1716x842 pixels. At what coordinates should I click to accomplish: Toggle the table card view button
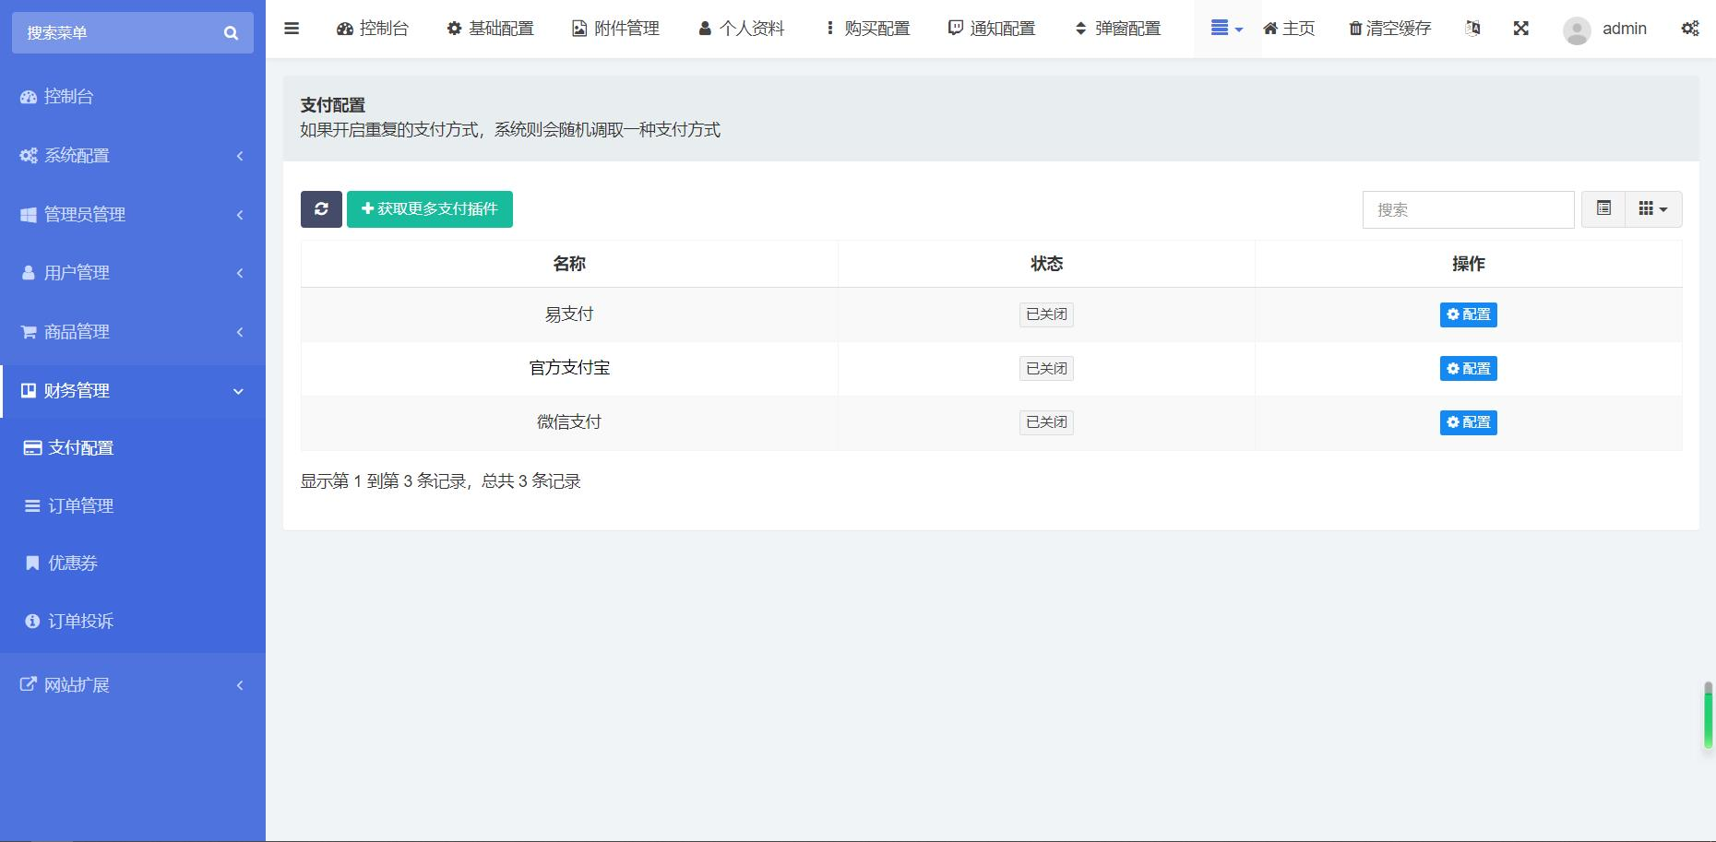[x=1603, y=209]
